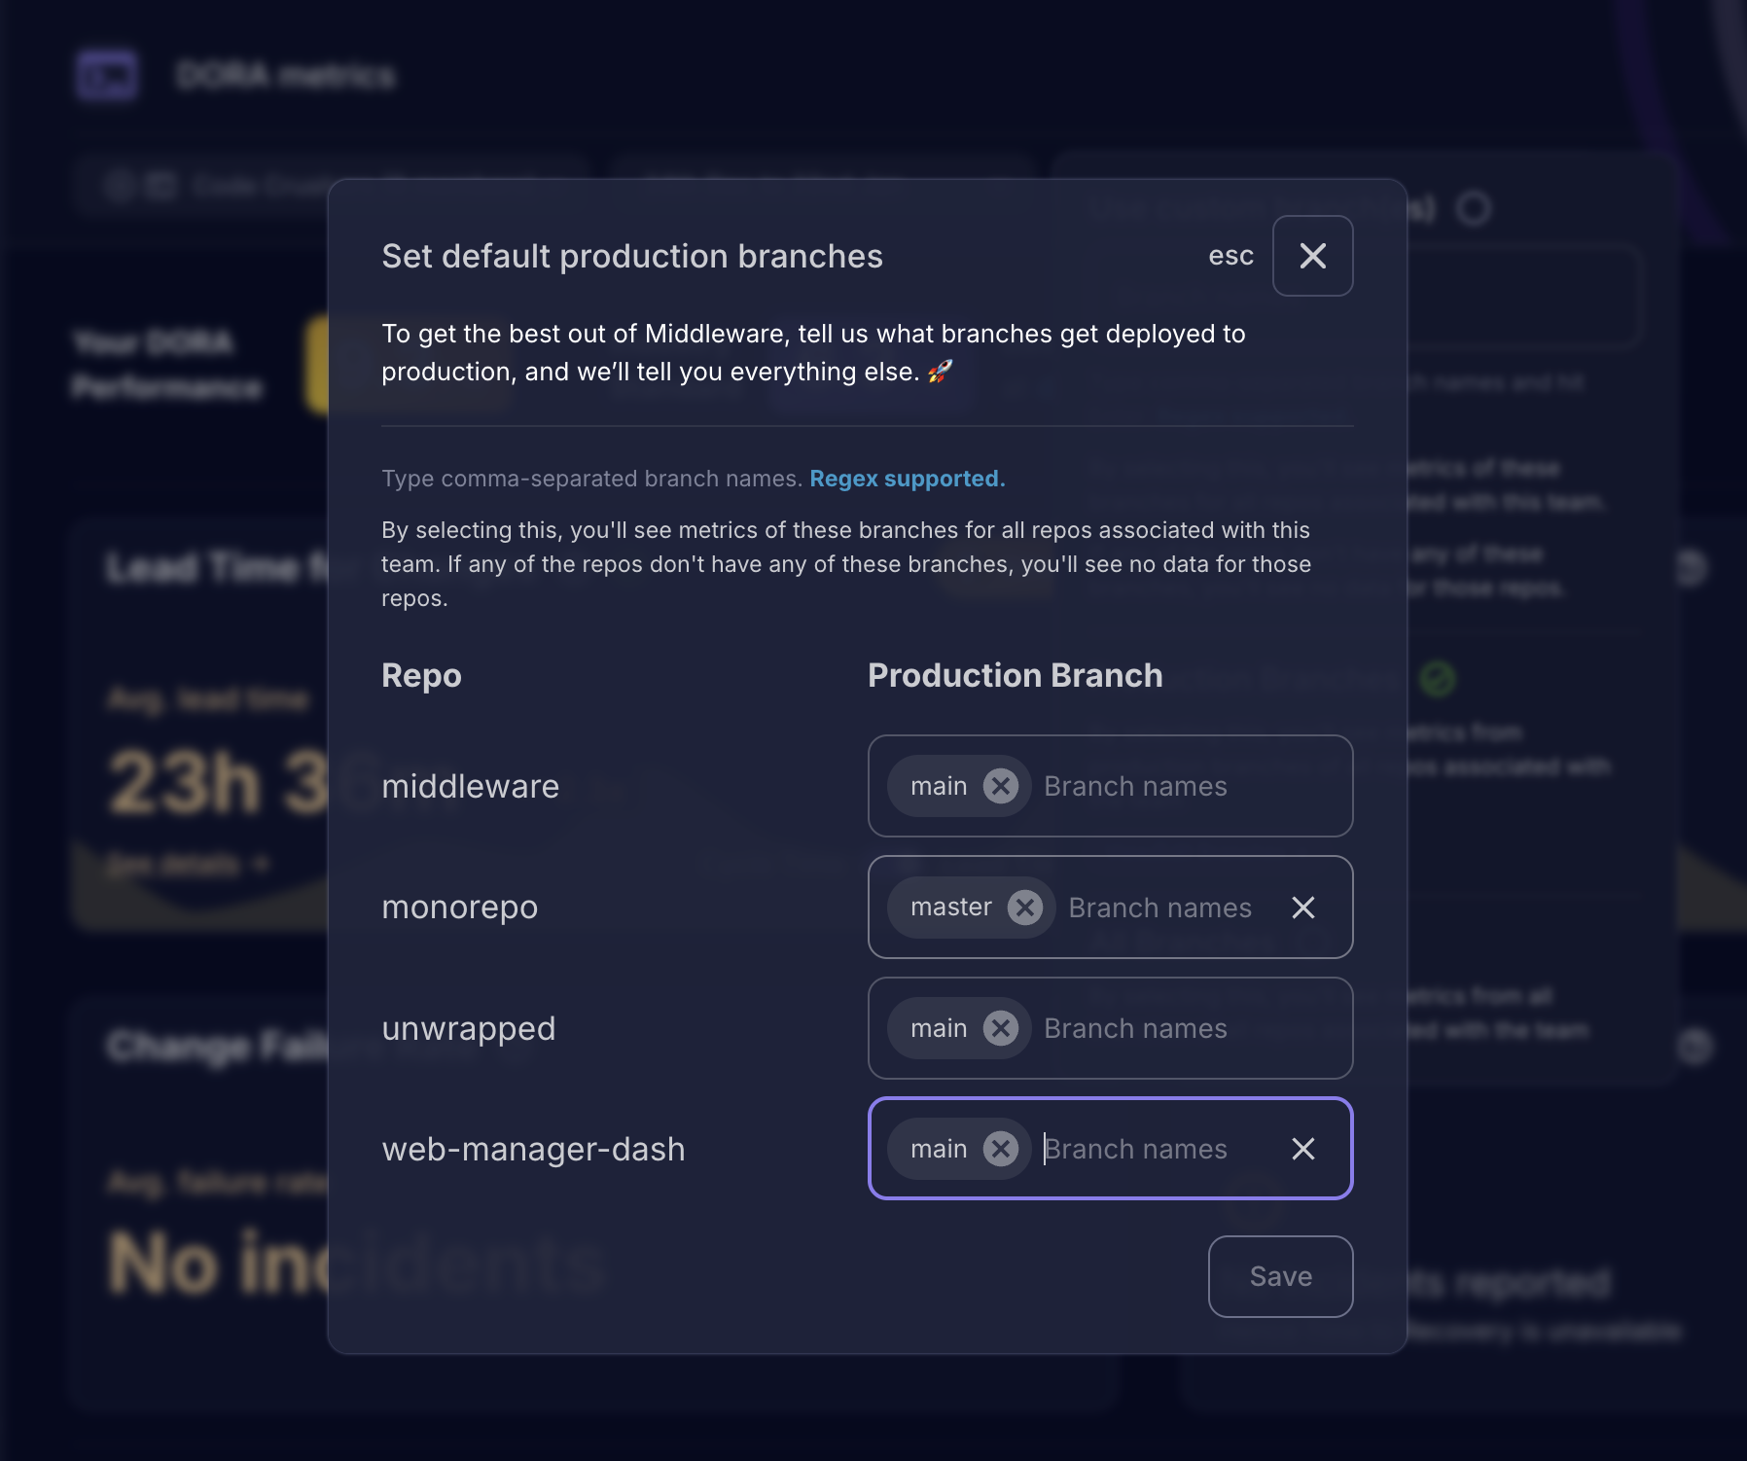Viewport: 1747px width, 1461px height.
Task: Open the Regex supported link
Action: (x=907, y=479)
